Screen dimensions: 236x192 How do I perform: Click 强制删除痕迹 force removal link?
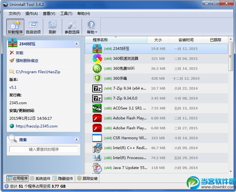(27, 61)
